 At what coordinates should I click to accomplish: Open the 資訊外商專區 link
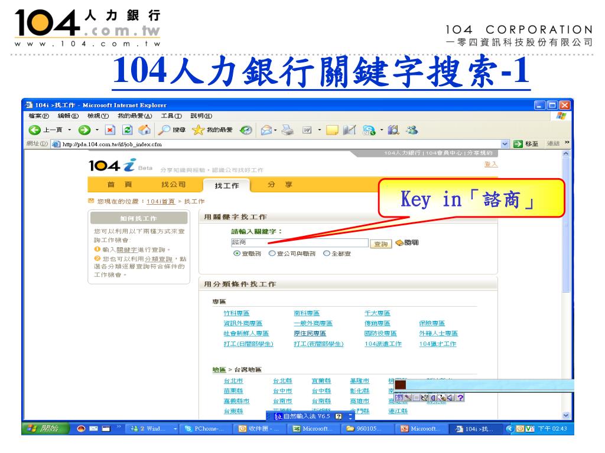243,323
